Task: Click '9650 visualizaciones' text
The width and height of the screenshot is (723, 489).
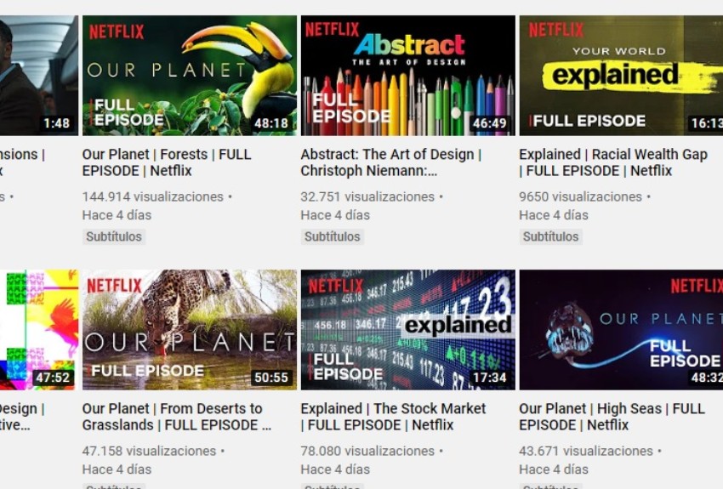Action: tap(580, 196)
